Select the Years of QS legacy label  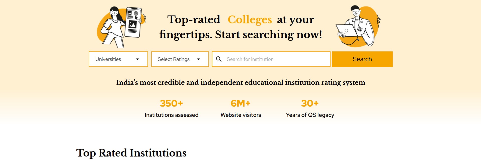(310, 115)
